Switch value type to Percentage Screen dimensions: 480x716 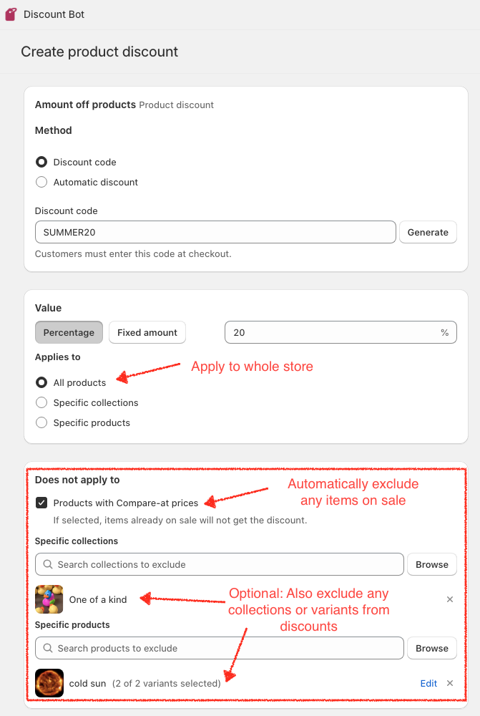pos(69,332)
